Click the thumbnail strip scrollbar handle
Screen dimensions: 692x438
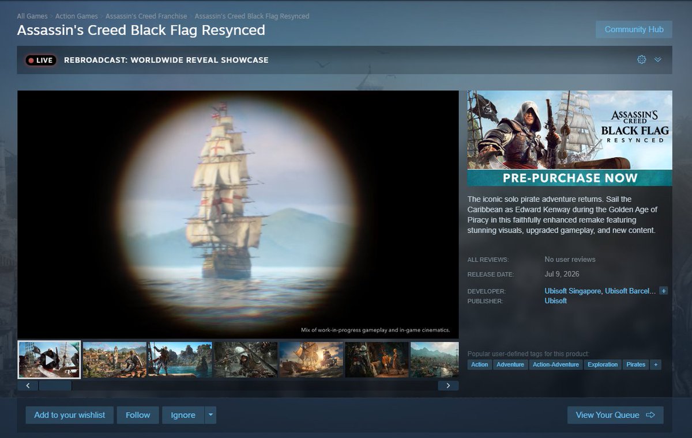point(55,386)
